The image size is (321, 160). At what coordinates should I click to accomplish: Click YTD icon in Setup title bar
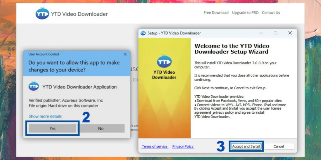pyautogui.click(x=143, y=33)
